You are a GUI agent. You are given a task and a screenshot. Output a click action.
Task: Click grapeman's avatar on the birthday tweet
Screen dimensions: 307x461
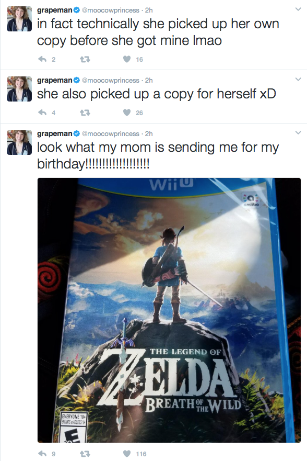point(19,142)
